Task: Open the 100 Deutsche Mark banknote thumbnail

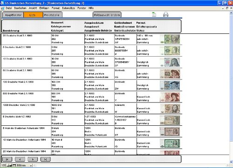Action: (170, 85)
